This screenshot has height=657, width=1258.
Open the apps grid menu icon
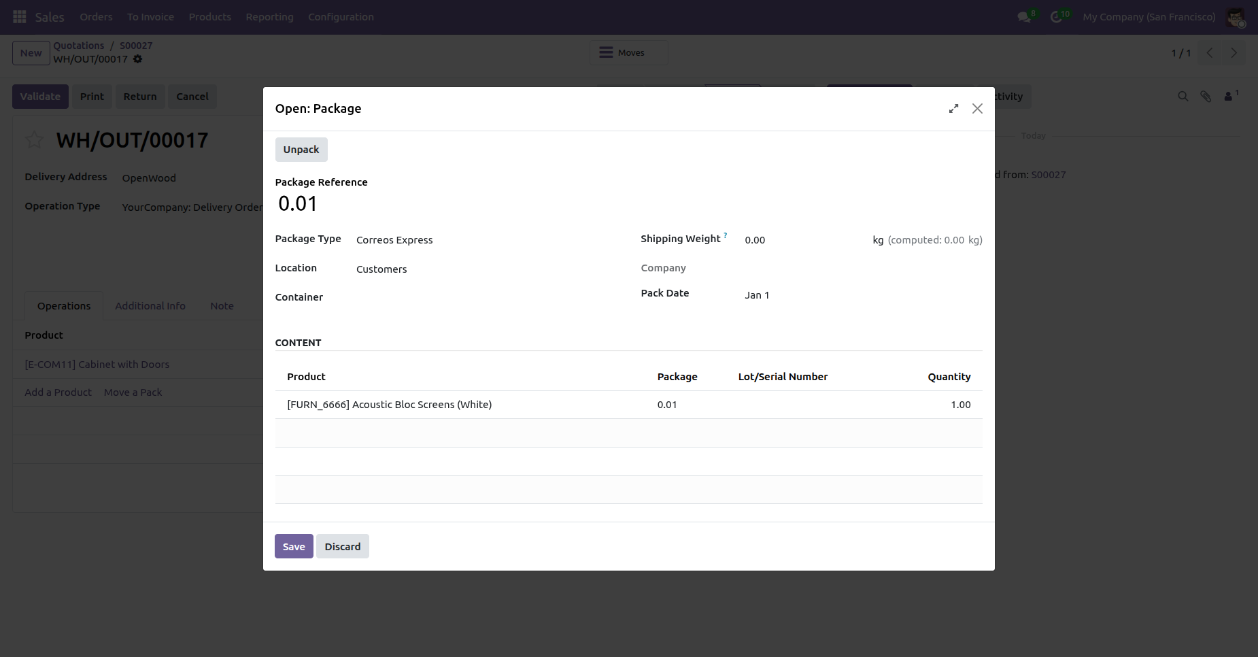coord(20,17)
